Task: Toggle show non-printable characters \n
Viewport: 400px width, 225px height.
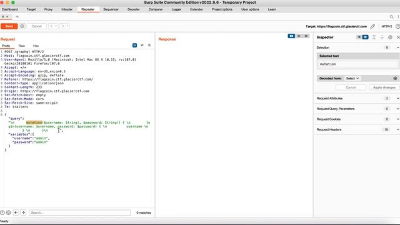Action: coord(142,45)
